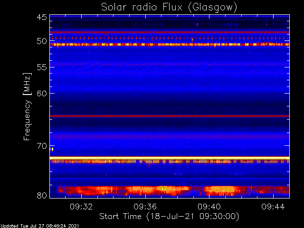Click the red-orange burst band near 79 MHz
Screen dimensions: 304x228
pyautogui.click(x=173, y=190)
